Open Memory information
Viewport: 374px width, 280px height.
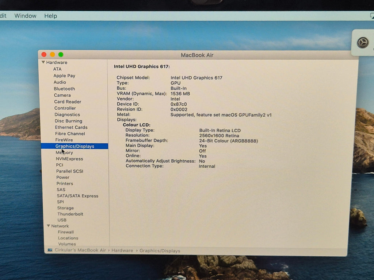[64, 153]
